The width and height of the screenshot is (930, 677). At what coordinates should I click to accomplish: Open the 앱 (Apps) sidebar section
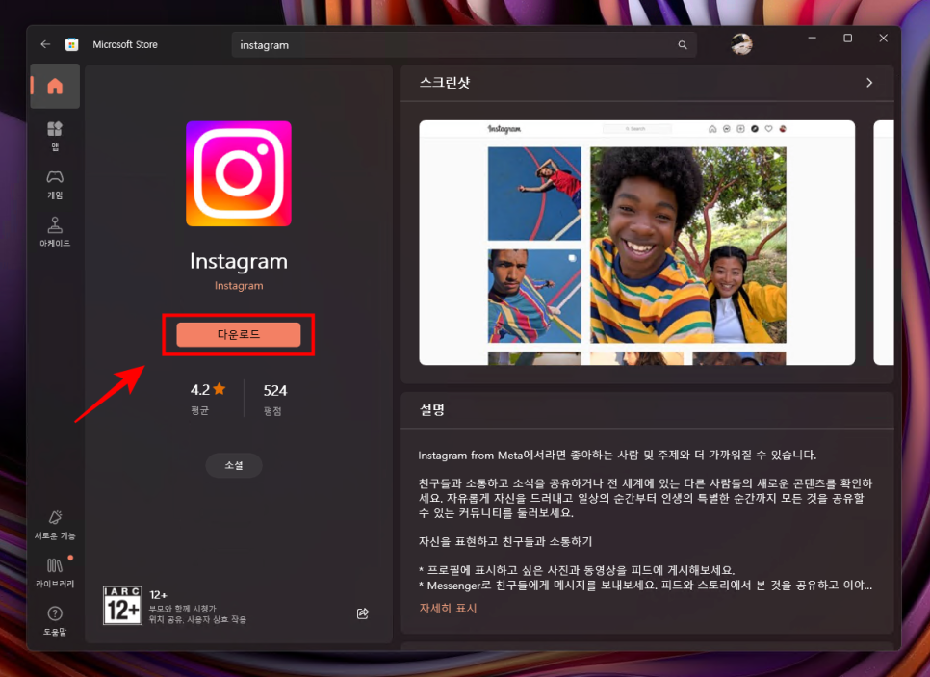coord(55,136)
